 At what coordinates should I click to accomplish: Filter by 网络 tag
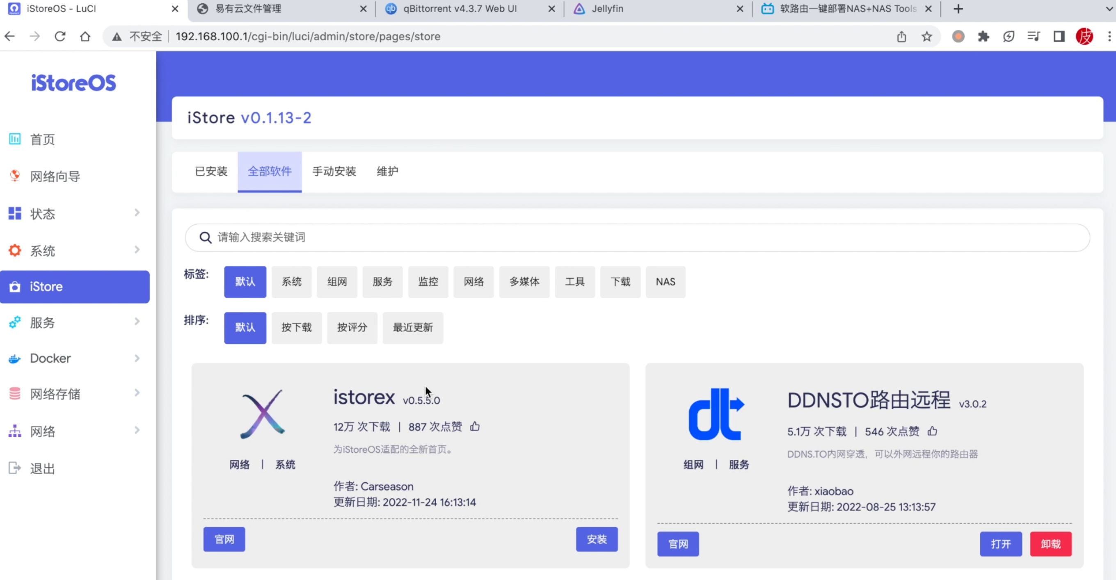coord(473,282)
